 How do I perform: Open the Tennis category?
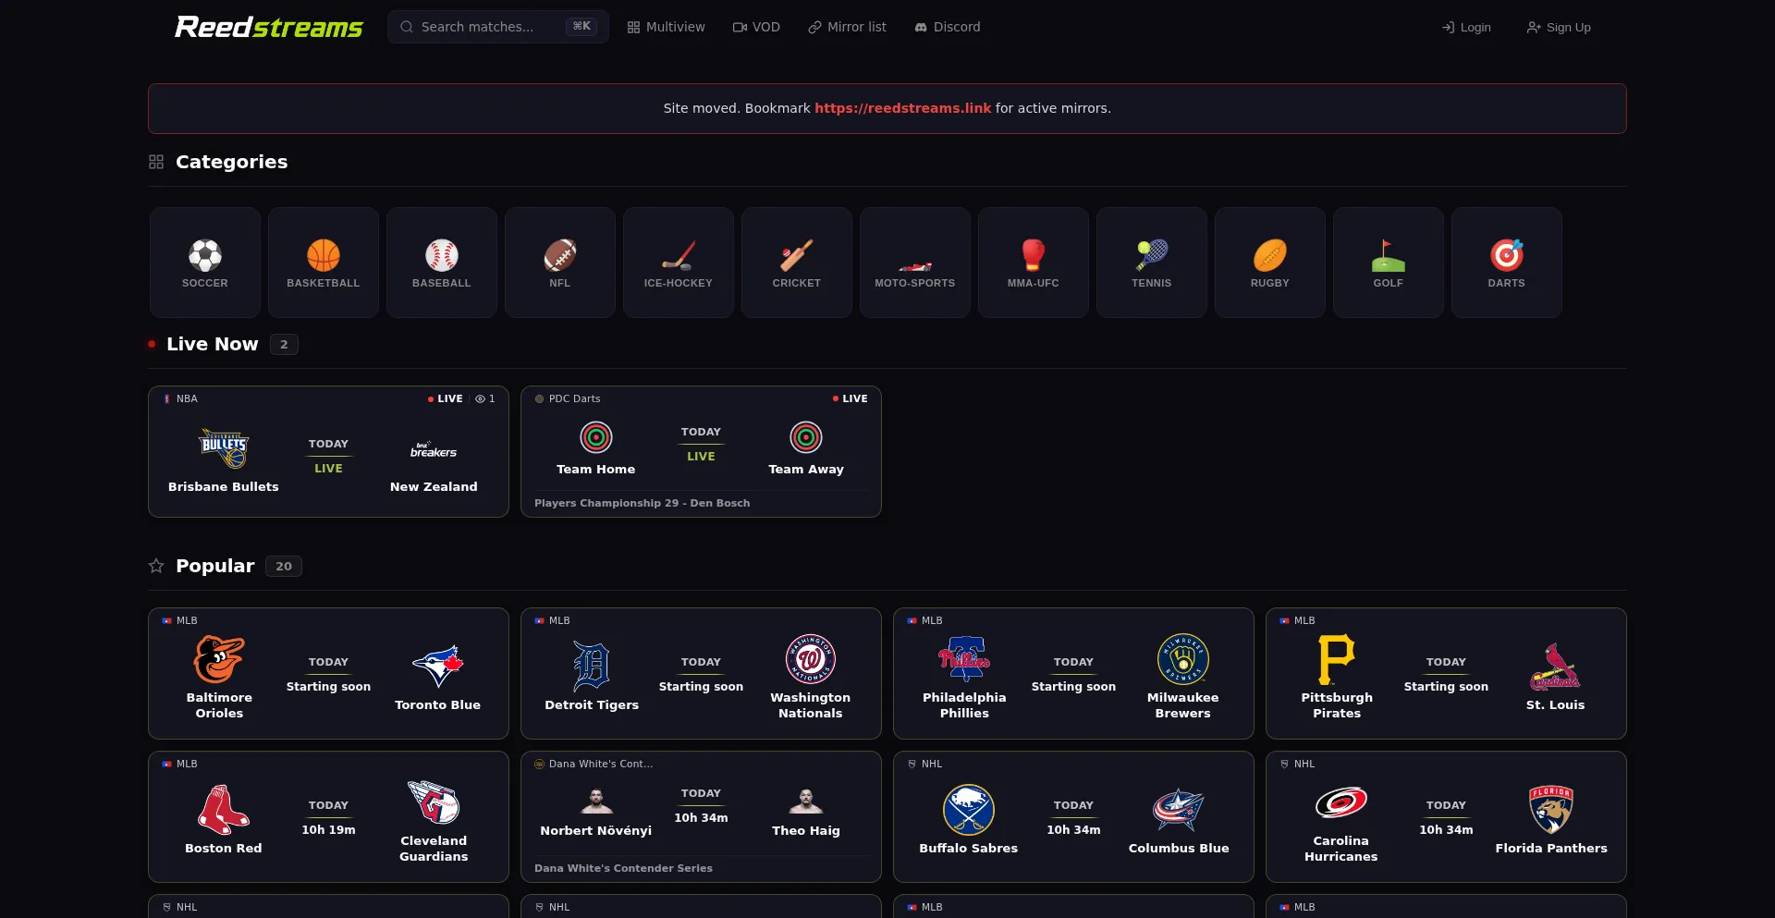tap(1152, 263)
